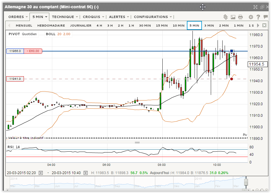The image size is (271, 193).
Task: Open end date calendar picker icon
Action: tap(86, 173)
